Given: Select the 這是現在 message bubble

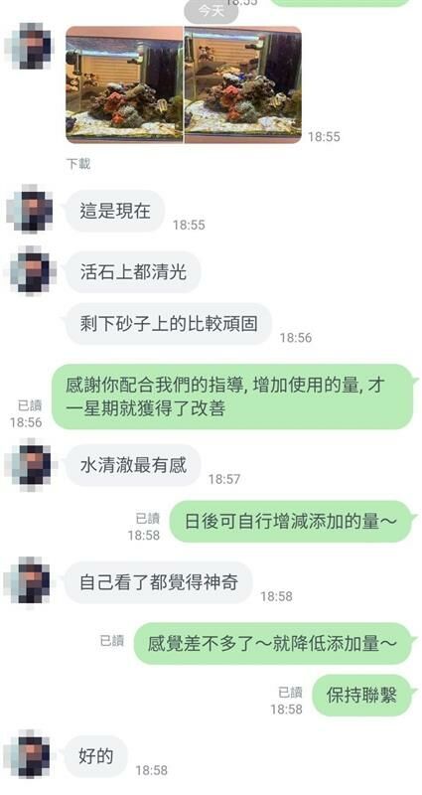Looking at the screenshot, I should click(114, 211).
